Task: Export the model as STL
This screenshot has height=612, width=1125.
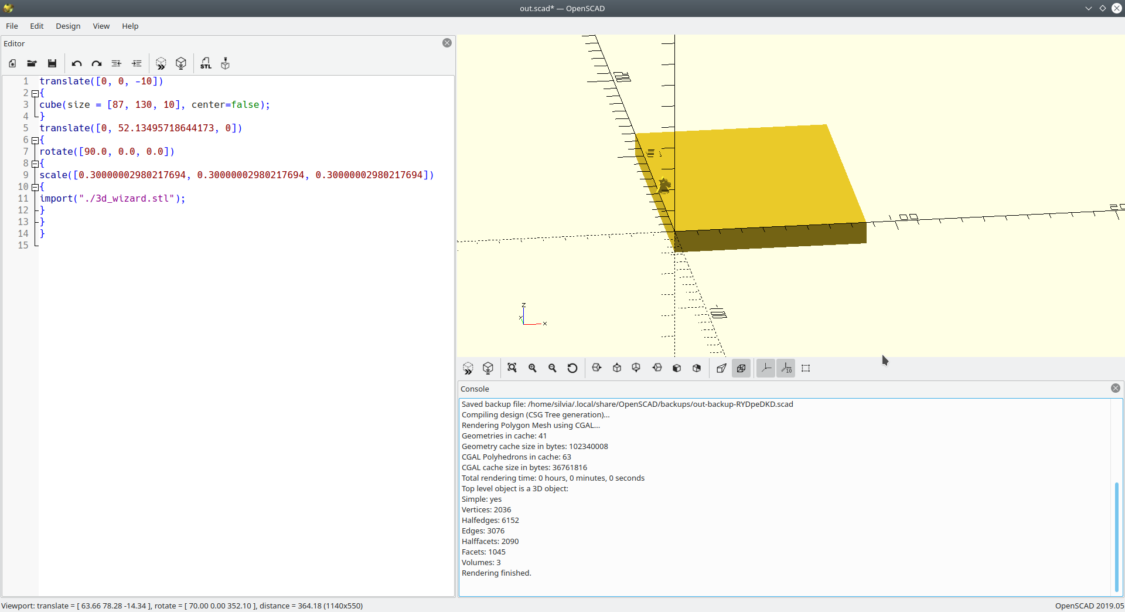Action: tap(206, 63)
